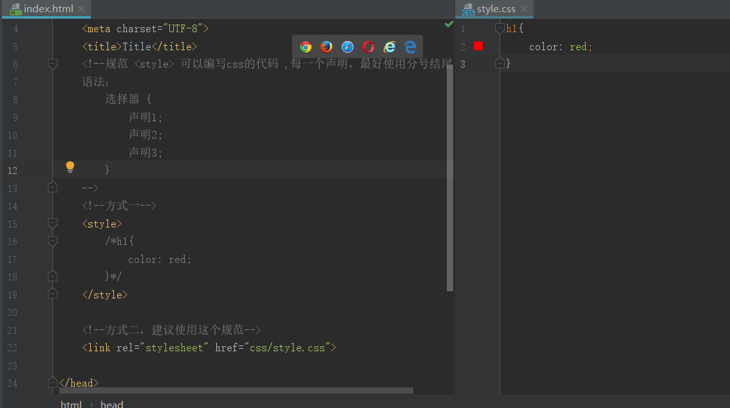
Task: Fold the <style> tag block at line 15
Action: coord(53,224)
